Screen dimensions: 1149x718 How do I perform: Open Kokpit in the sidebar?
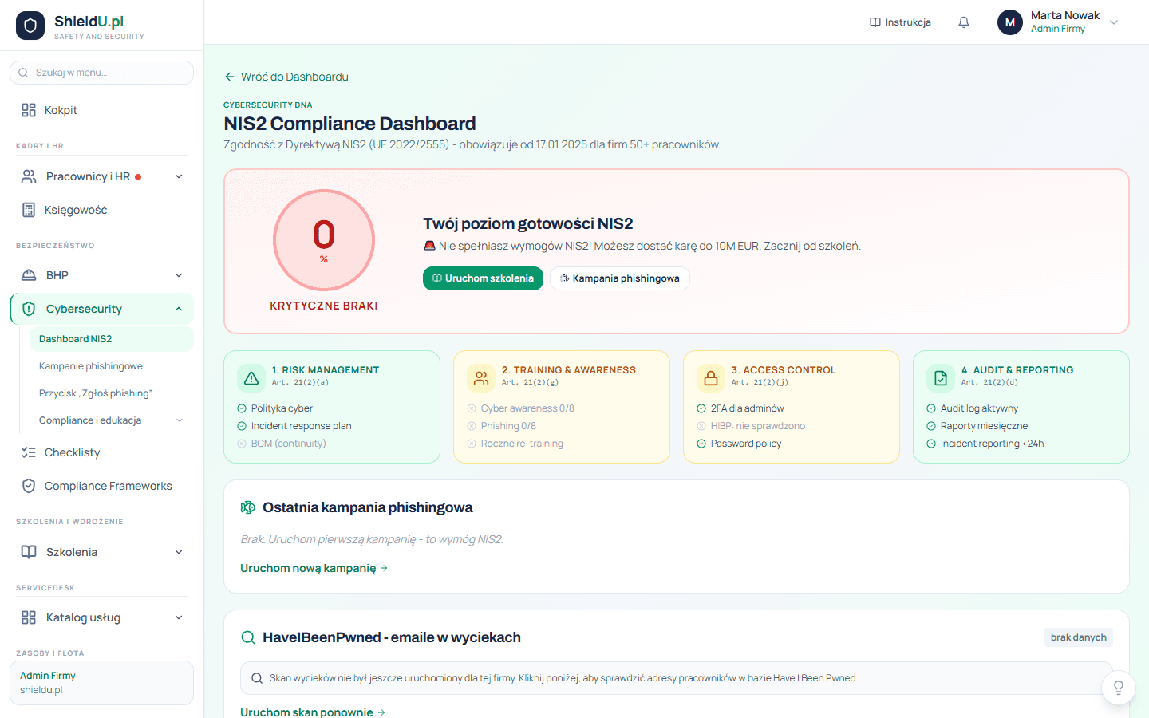tap(101, 110)
